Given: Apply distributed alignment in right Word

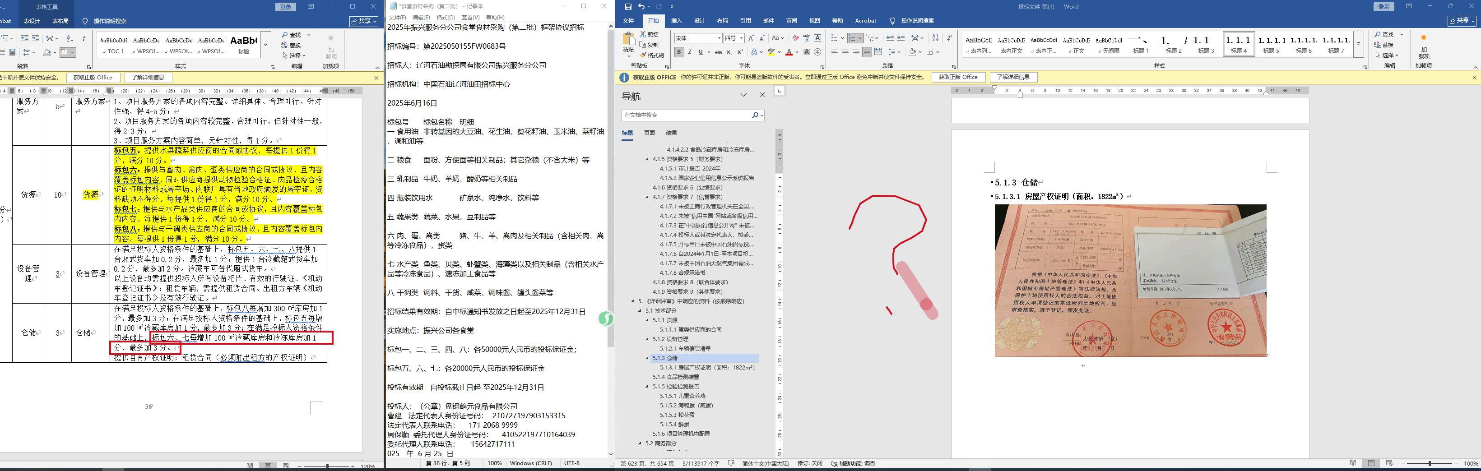Looking at the screenshot, I should 878,52.
